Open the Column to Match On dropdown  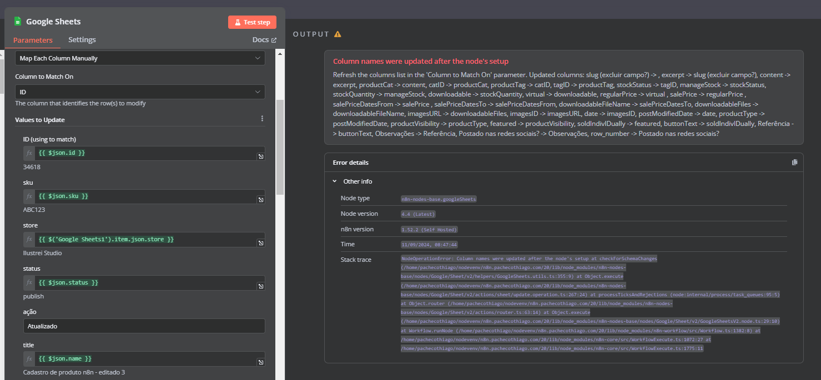click(x=140, y=92)
